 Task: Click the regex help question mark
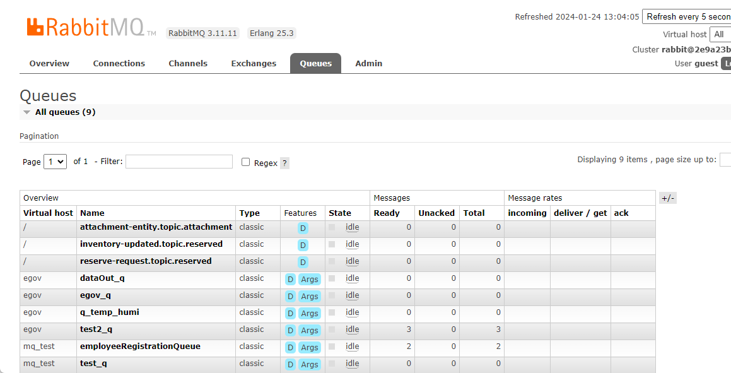pyautogui.click(x=284, y=163)
